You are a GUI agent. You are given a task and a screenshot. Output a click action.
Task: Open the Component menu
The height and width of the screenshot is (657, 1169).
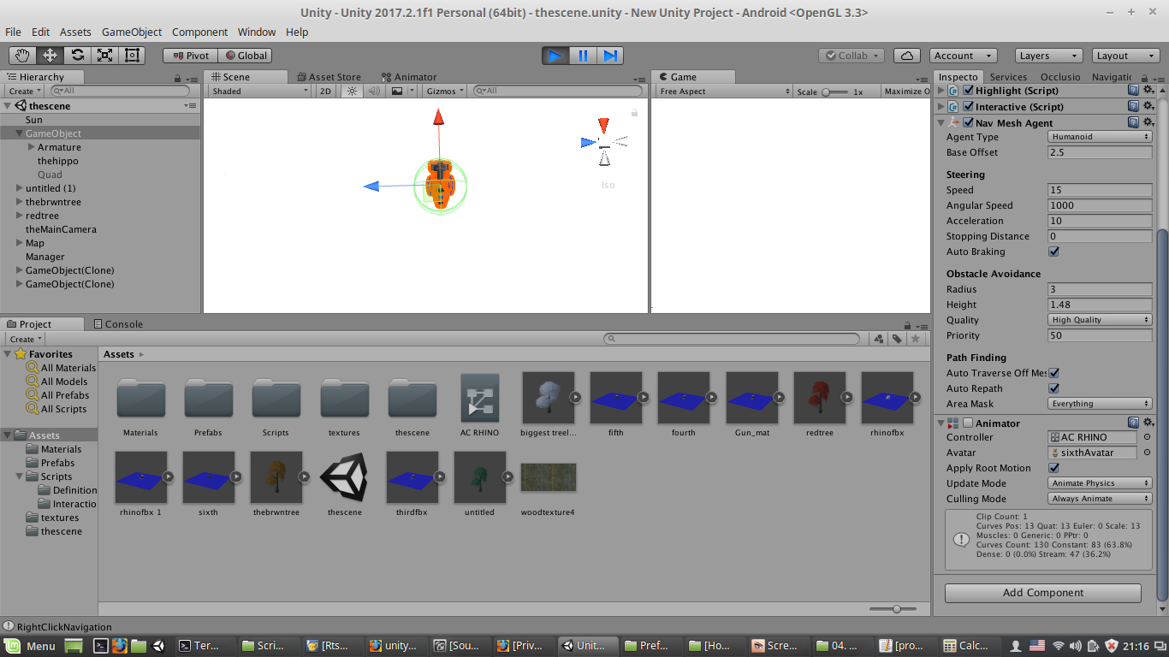(199, 32)
